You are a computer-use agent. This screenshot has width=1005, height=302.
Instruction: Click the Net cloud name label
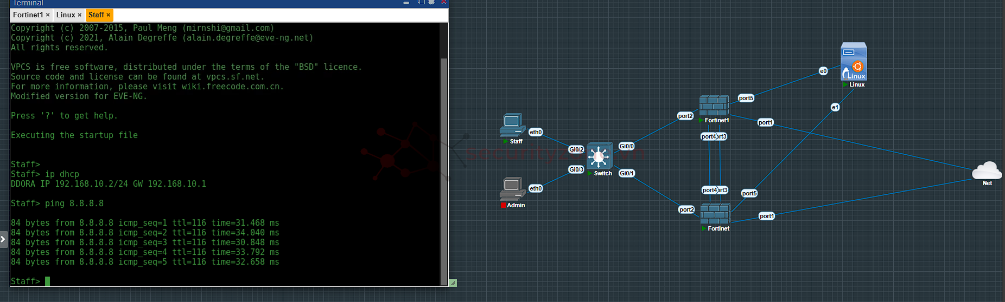(x=987, y=183)
